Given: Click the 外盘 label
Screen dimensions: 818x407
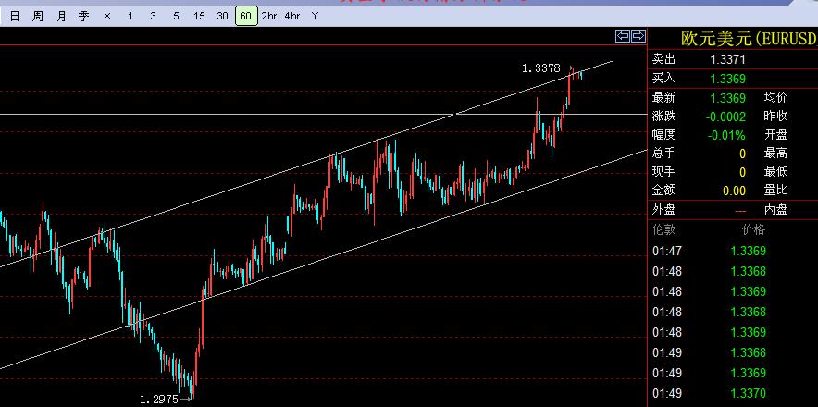Looking at the screenshot, I should coord(663,210).
